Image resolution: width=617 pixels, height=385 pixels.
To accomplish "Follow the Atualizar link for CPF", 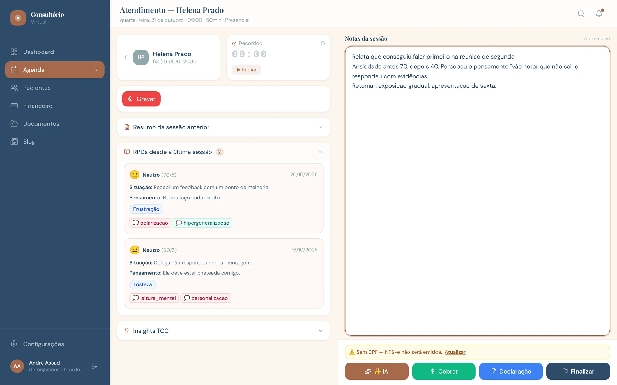I will pos(455,352).
